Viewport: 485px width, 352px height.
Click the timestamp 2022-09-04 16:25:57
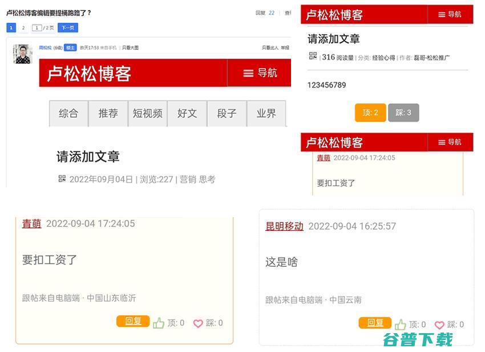[x=352, y=226]
